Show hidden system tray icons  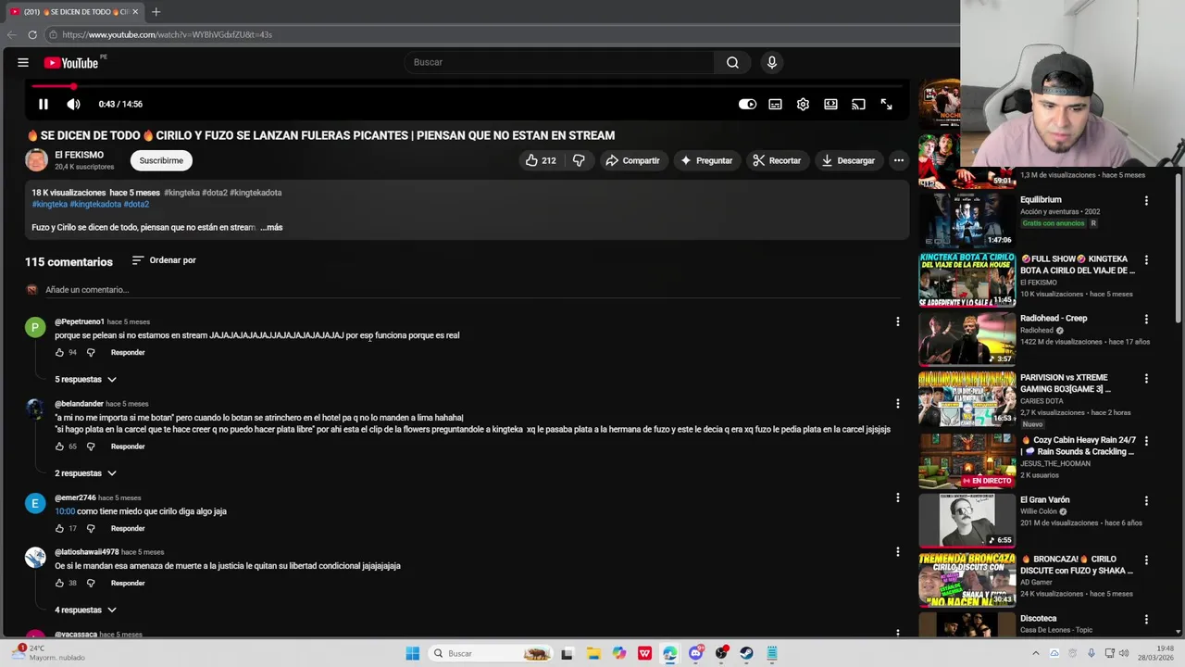(1037, 653)
